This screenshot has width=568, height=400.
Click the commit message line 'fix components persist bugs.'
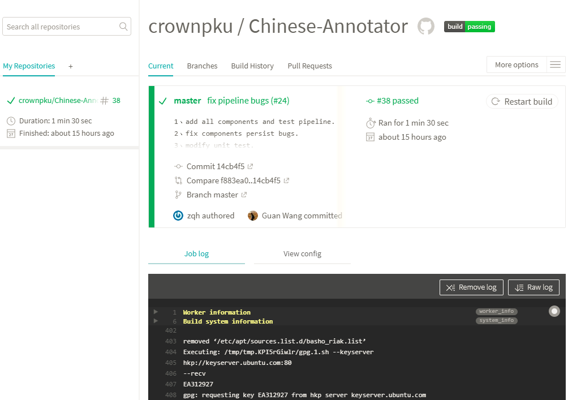click(x=242, y=134)
